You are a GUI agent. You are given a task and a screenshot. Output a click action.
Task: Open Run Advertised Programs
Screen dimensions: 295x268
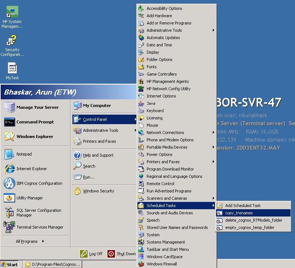177,191
